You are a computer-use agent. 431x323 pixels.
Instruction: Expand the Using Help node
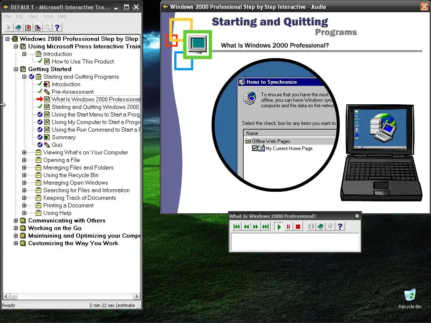pos(24,213)
